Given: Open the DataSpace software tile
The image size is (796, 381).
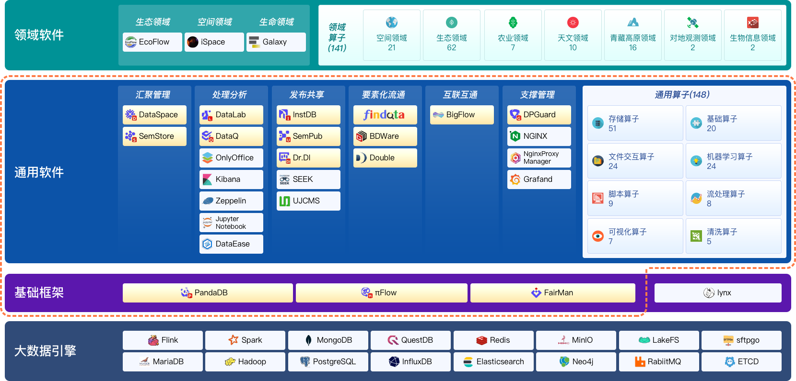Looking at the screenshot, I should pos(154,115).
